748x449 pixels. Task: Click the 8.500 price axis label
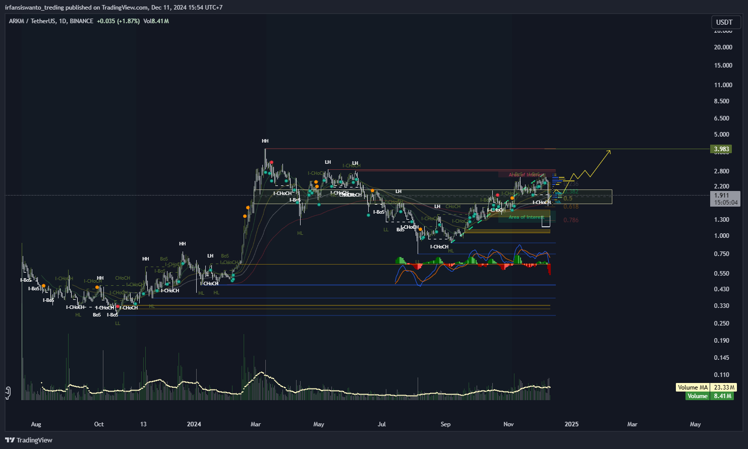point(722,101)
